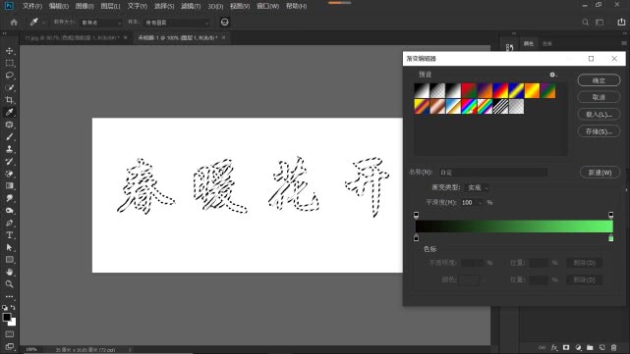Screen dimensions: 630x354
Task: Select the Clone Stamp tool
Action: (9, 149)
